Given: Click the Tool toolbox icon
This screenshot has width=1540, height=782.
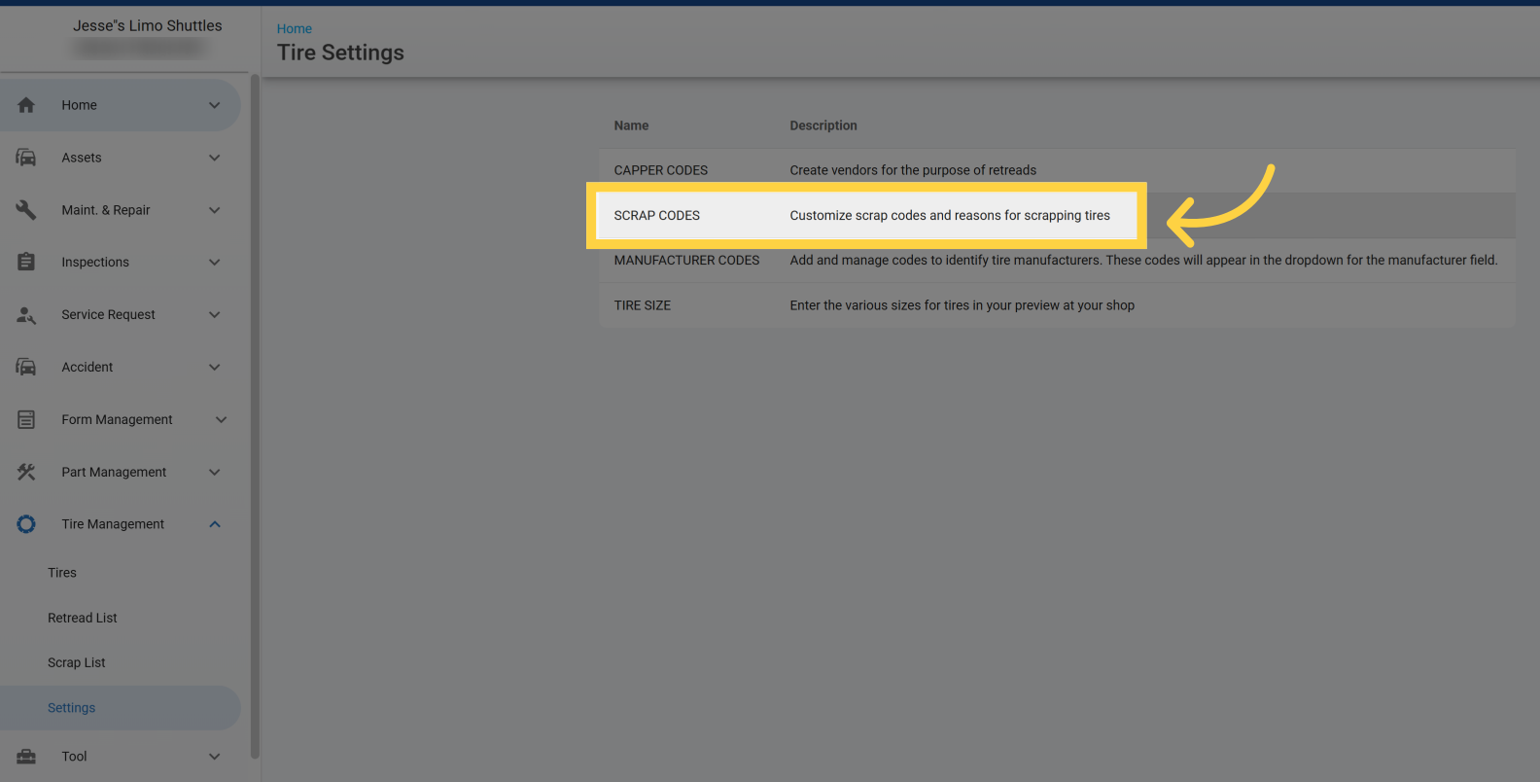Looking at the screenshot, I should [x=26, y=757].
